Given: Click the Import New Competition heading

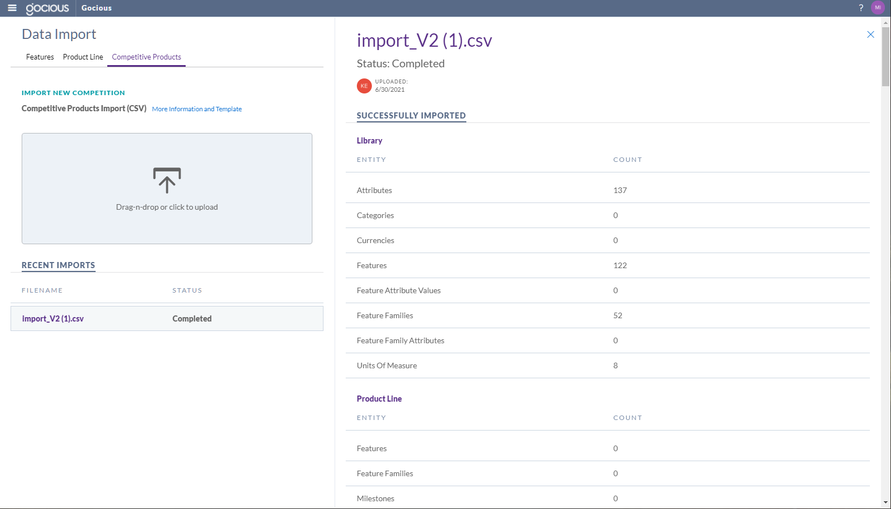Looking at the screenshot, I should click(x=73, y=93).
